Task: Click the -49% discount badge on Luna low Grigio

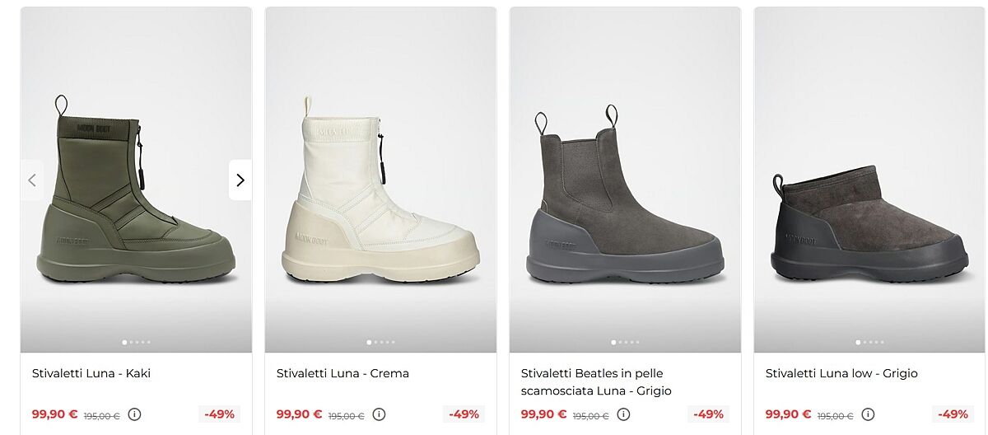Action: (953, 414)
